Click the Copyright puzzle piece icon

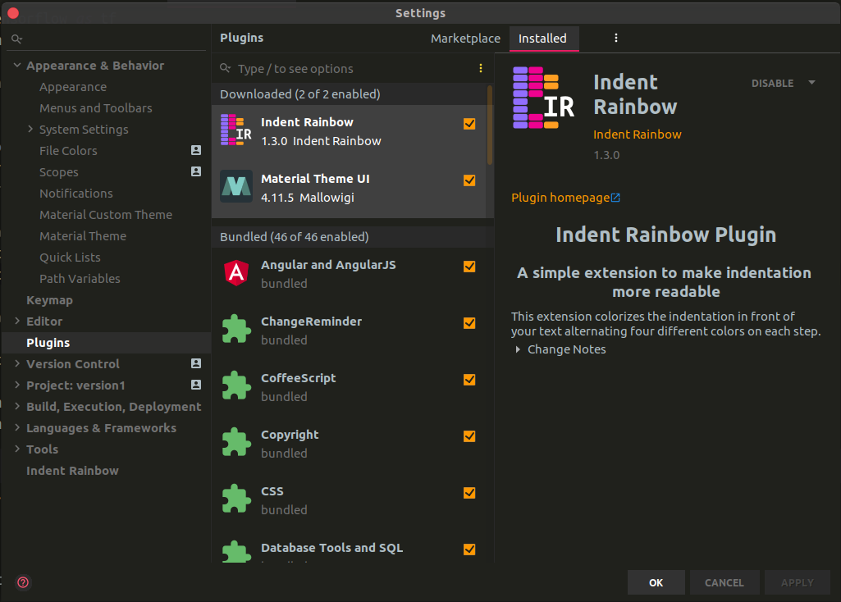coord(236,442)
